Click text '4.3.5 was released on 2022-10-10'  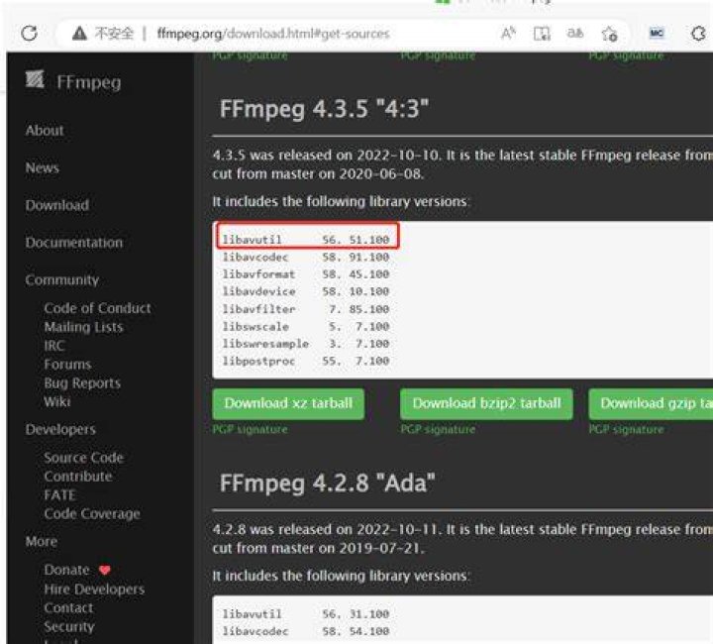pos(327,156)
